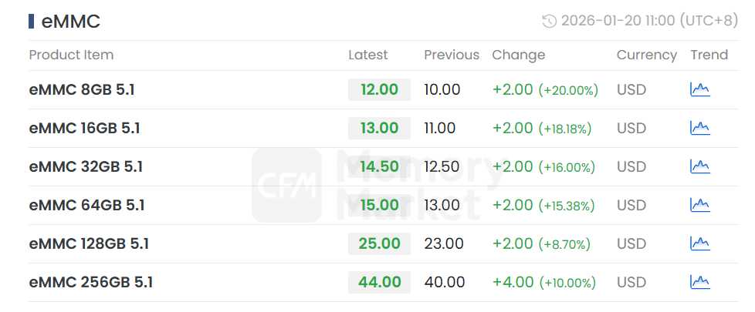This screenshot has height=312, width=755.
Task: Open trend chart for eMMC 128GB 5.1
Action: pos(699,243)
